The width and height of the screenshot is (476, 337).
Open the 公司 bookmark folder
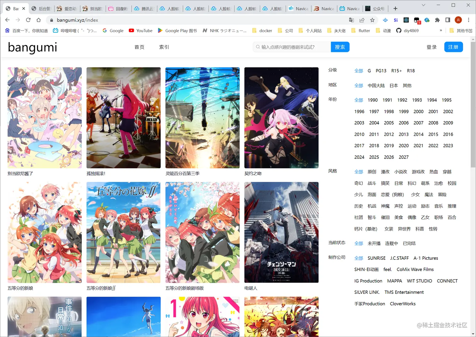point(286,31)
